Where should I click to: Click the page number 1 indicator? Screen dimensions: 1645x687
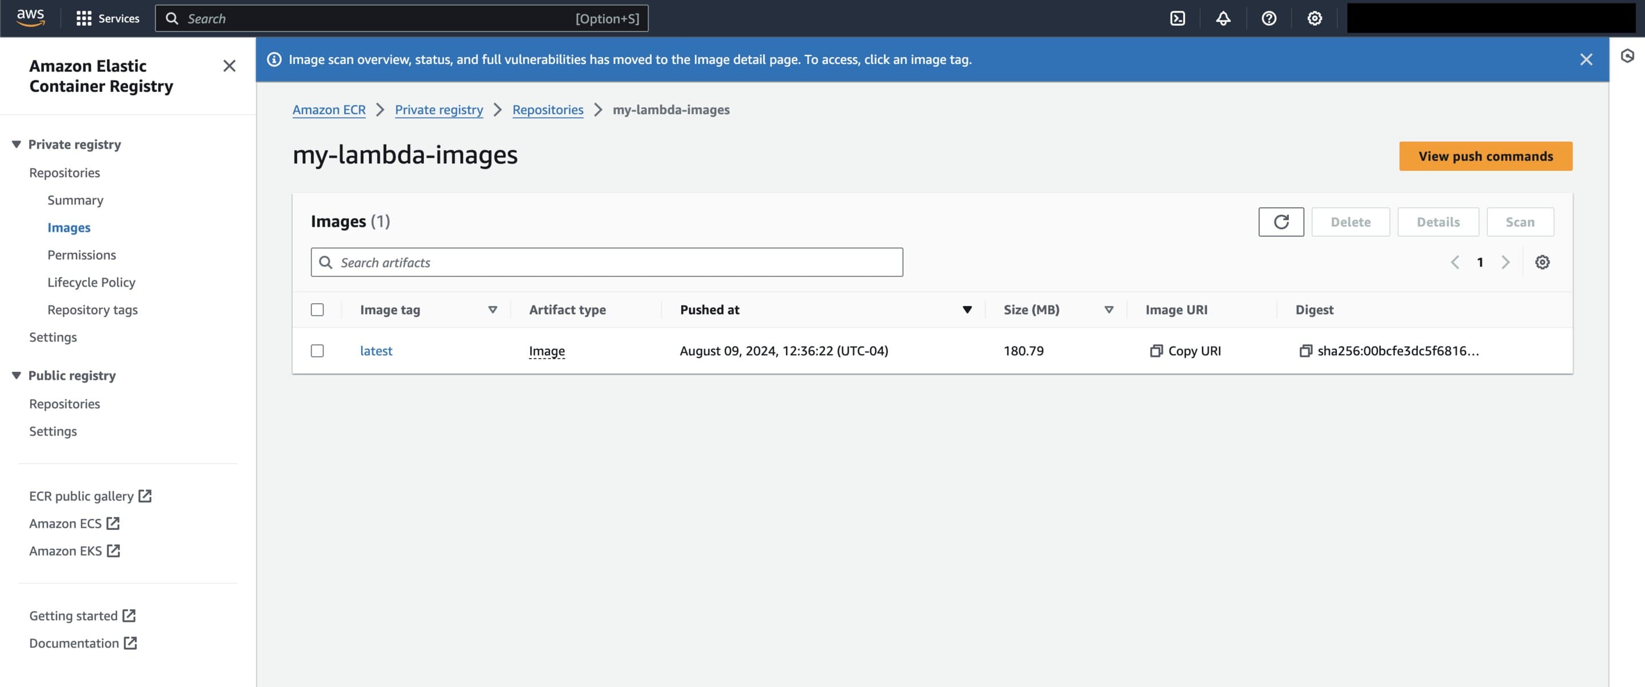[1480, 262]
